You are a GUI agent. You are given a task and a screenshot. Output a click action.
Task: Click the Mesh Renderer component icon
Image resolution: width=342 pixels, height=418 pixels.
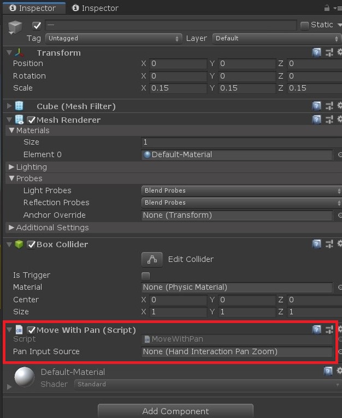tap(19, 120)
